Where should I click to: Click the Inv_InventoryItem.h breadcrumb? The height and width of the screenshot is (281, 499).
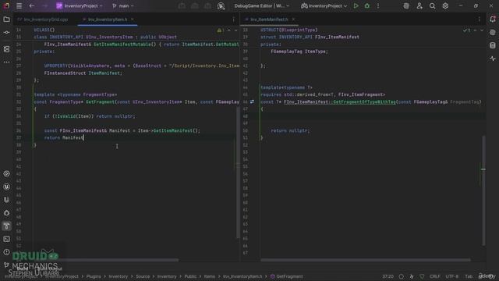coord(242,276)
